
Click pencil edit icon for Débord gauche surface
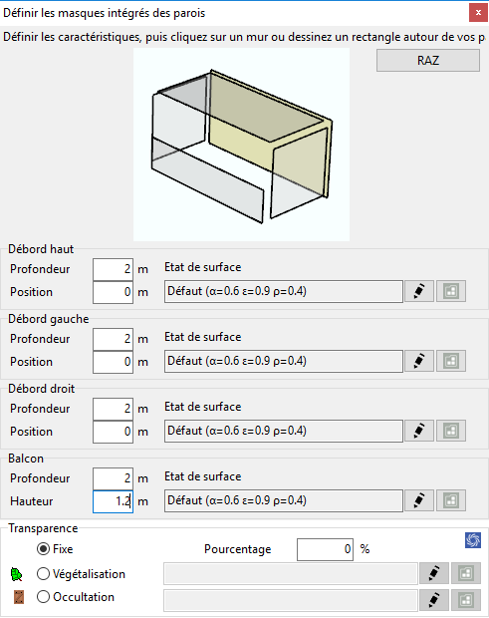(419, 361)
